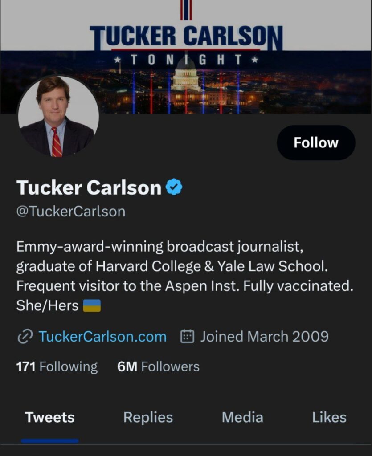Switch to the Replies tab

pos(148,417)
